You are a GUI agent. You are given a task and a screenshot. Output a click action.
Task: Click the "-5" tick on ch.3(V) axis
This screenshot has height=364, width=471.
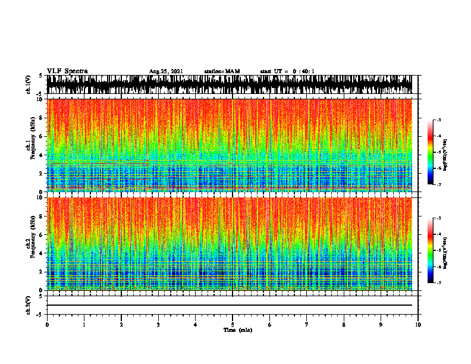40,315
